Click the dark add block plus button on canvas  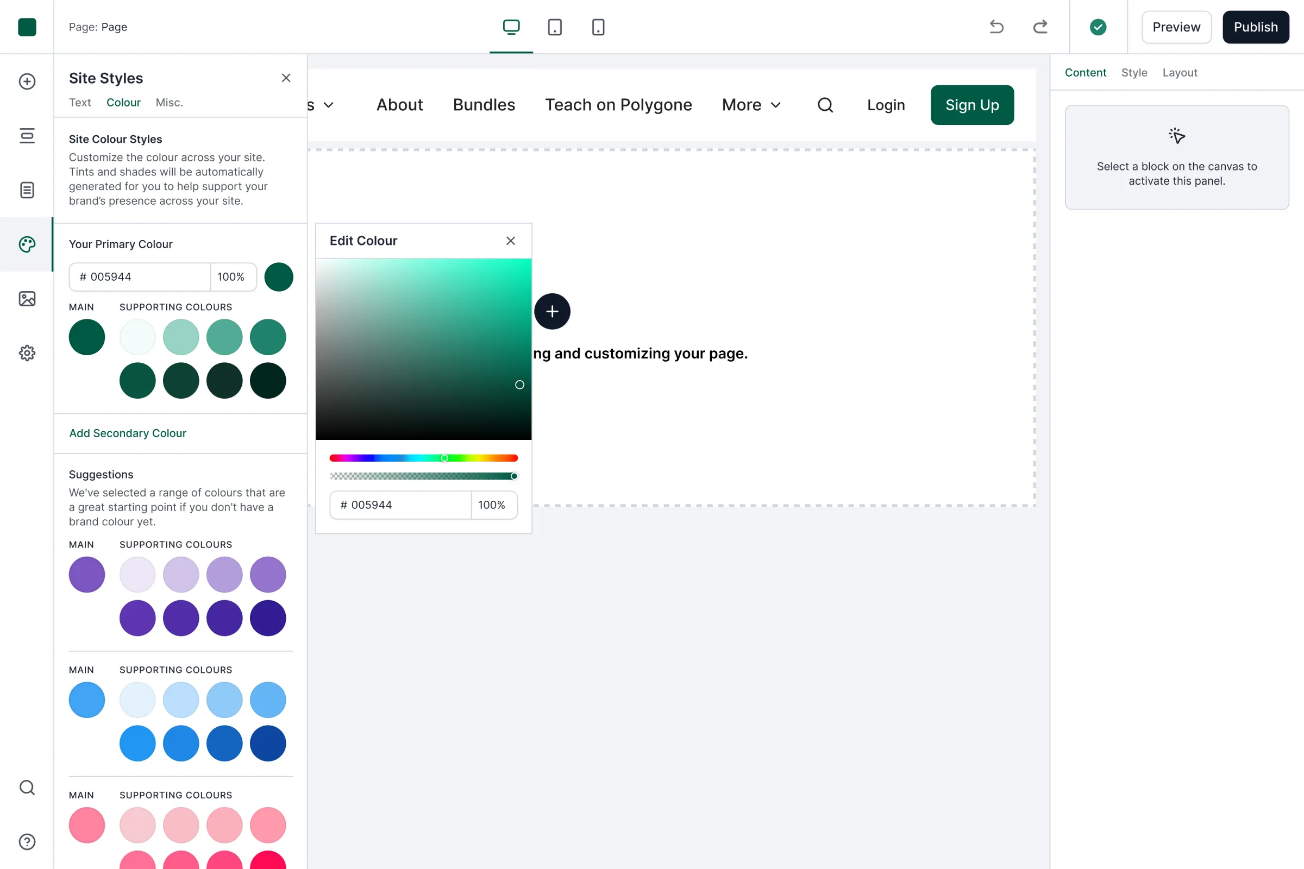pos(552,311)
